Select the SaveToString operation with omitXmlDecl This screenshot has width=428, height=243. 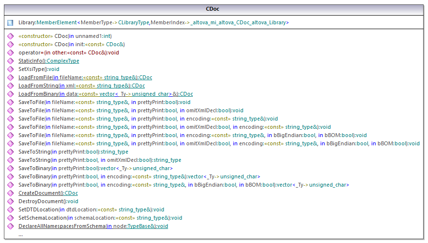[100, 160]
